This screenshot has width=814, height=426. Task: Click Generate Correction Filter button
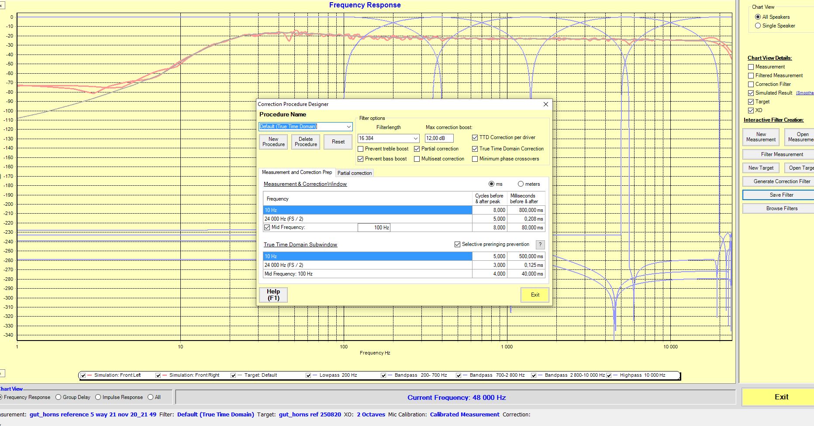tap(778, 181)
